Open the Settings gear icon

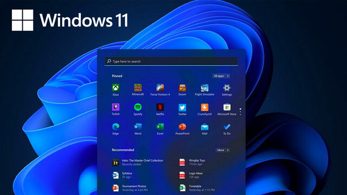point(227,88)
